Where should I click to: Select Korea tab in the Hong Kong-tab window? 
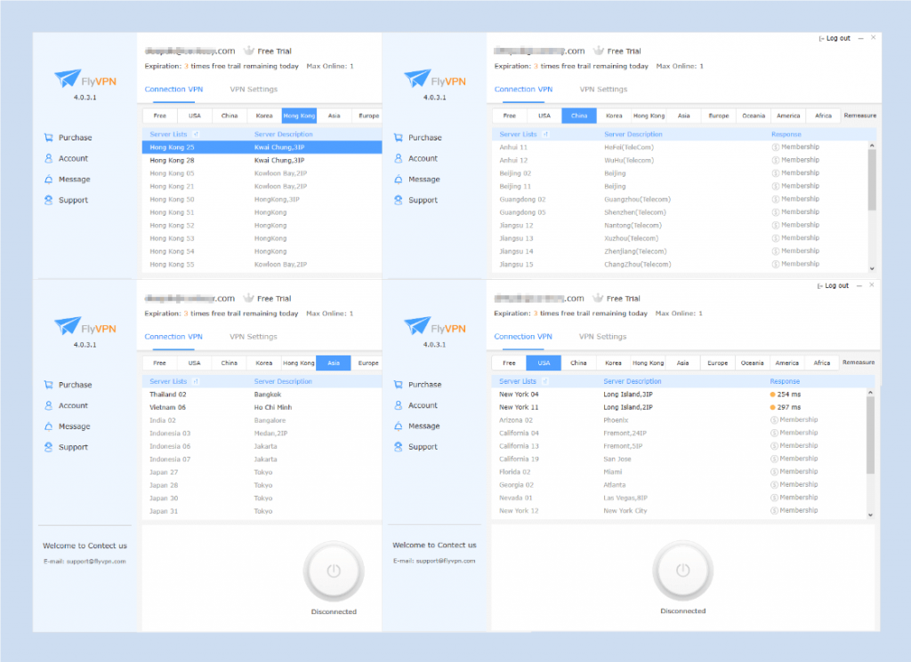(x=264, y=116)
